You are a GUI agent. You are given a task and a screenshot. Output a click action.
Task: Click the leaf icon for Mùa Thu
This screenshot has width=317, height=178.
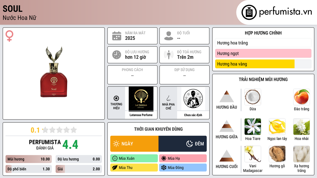[115, 167]
